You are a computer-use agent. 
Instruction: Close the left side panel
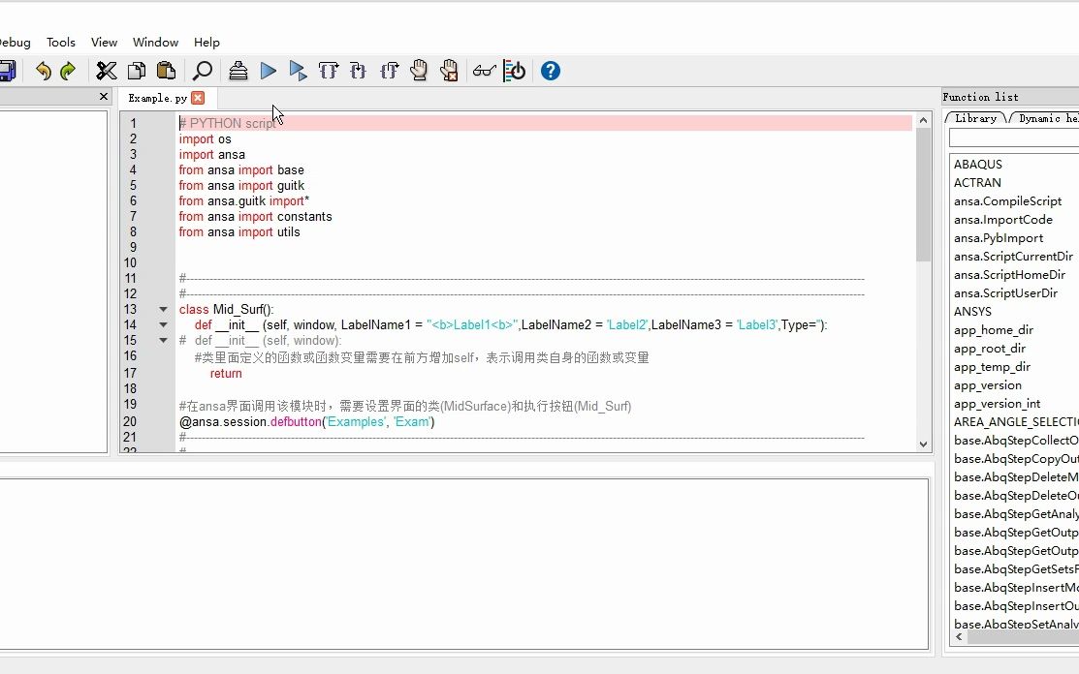pyautogui.click(x=104, y=96)
